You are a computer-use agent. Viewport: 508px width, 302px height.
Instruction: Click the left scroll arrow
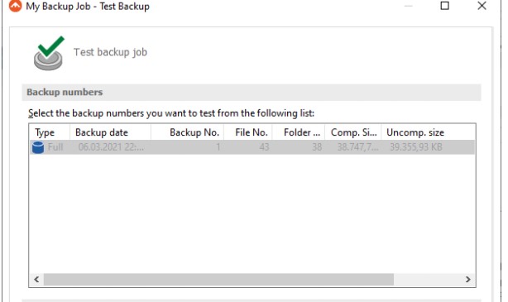point(36,280)
